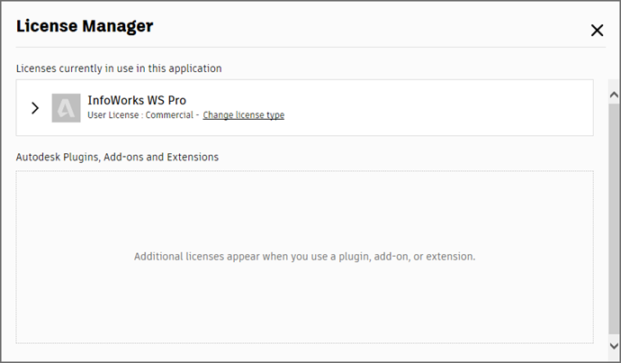
Task: Click the License Manager heading
Action: point(85,26)
